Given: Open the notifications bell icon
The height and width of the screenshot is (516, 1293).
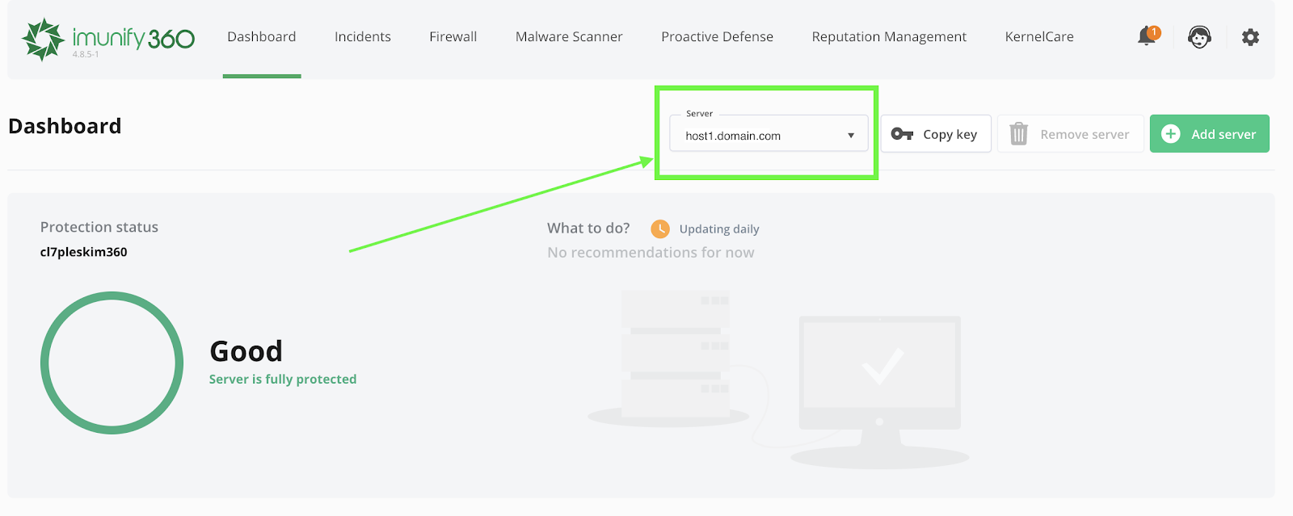Looking at the screenshot, I should [1147, 36].
